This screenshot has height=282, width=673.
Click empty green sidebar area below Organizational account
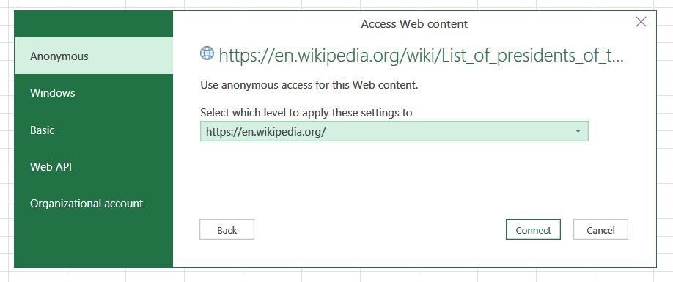94,245
